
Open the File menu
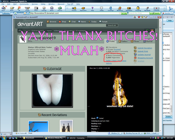point(3,4)
